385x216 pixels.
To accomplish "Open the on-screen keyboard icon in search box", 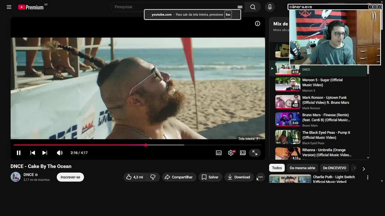I will (x=240, y=7).
